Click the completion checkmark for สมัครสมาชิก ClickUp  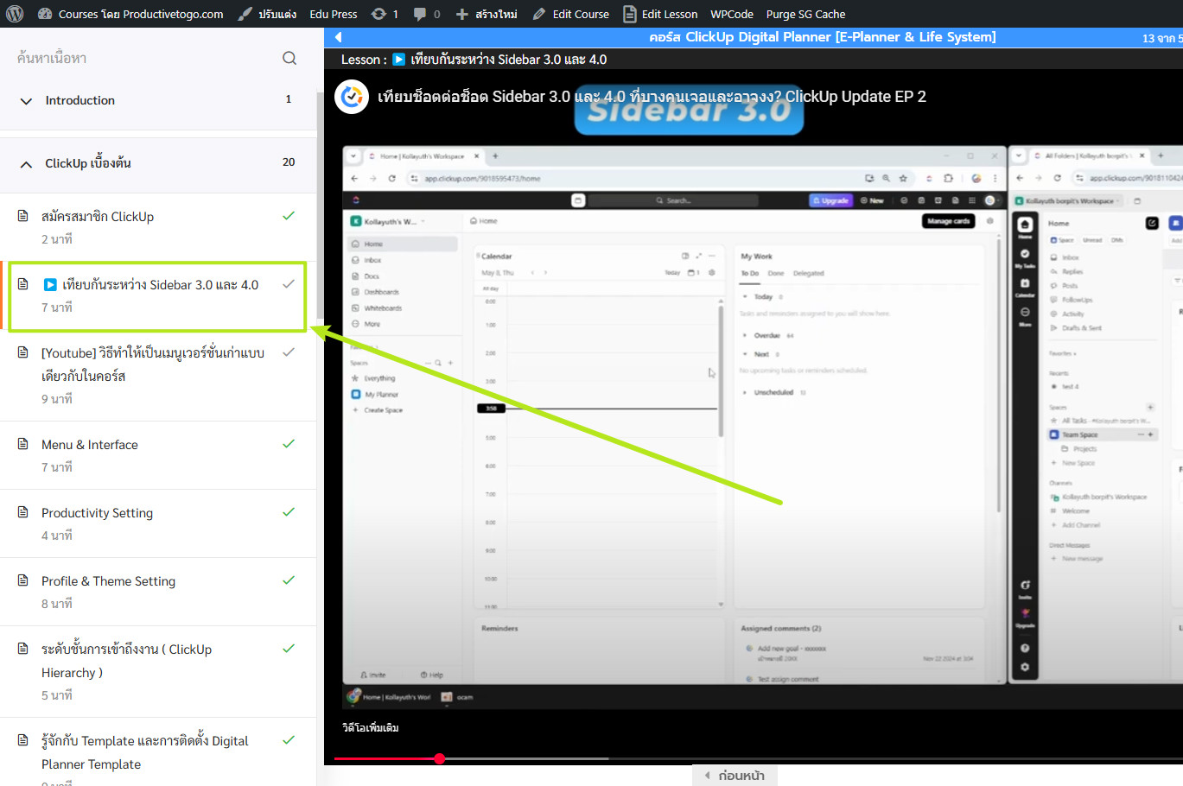coord(289,216)
